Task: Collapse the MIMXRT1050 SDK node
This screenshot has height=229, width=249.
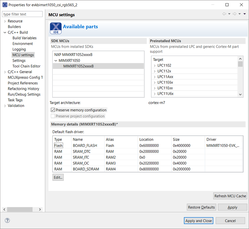Action: tap(56, 61)
